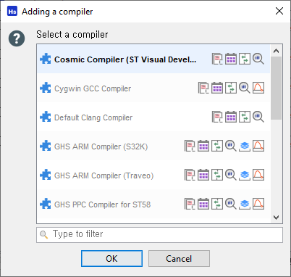Click the green arrows icon on Traveo row
The image size is (291, 277).
(x=217, y=175)
